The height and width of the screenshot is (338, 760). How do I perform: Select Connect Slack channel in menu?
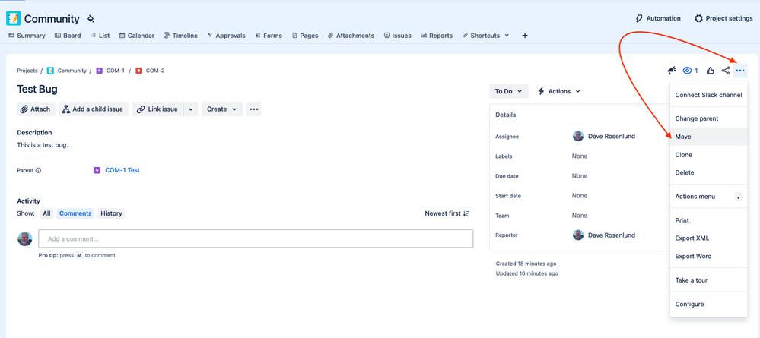pos(708,95)
